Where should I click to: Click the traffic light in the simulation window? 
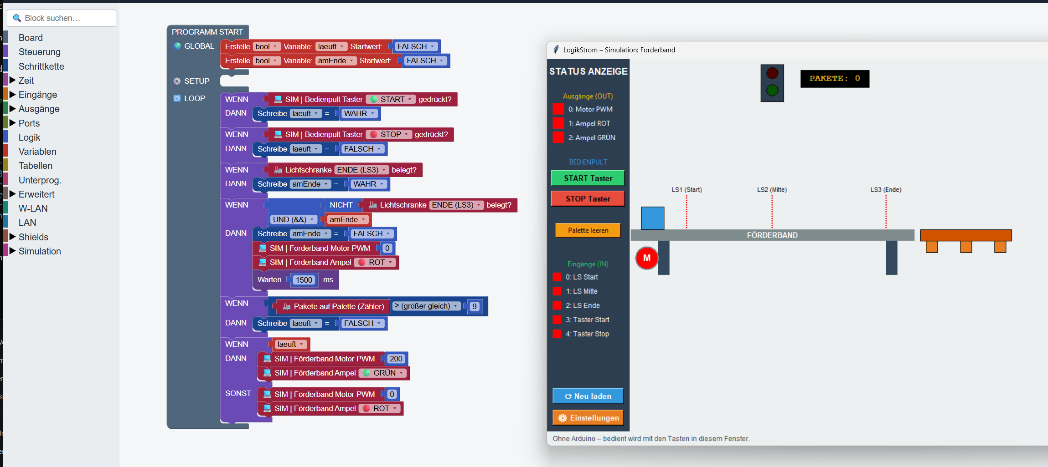pos(772,83)
